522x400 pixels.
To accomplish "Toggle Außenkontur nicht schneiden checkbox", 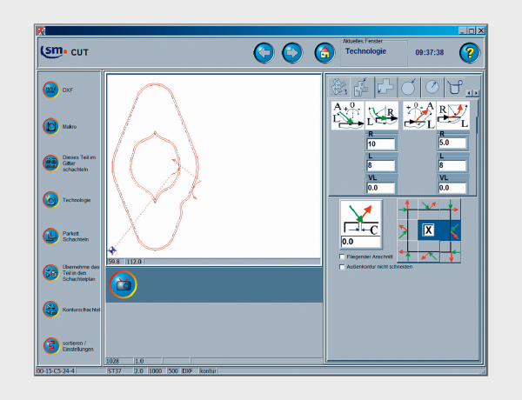I will pyautogui.click(x=341, y=267).
